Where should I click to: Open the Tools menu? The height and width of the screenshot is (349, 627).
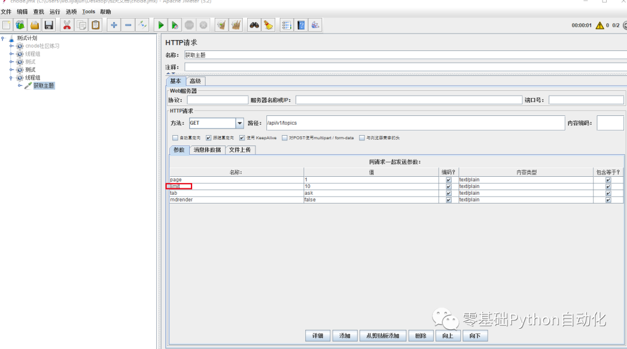click(x=88, y=12)
